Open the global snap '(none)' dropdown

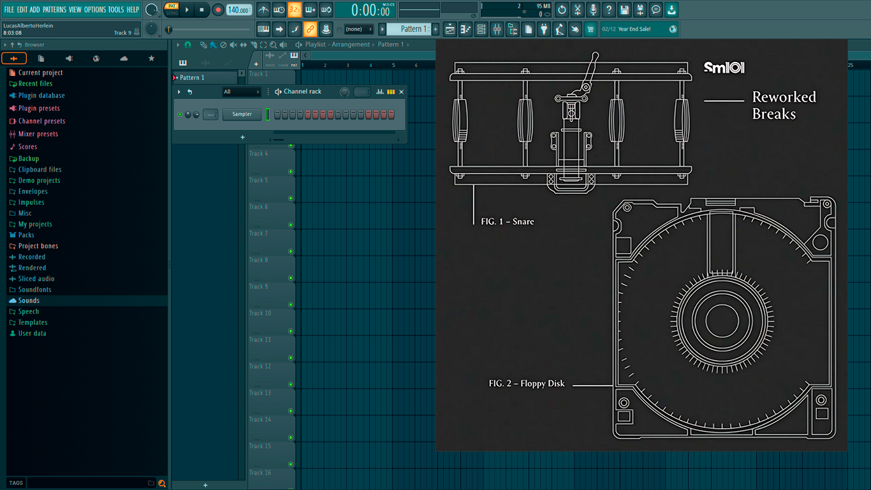[358, 29]
